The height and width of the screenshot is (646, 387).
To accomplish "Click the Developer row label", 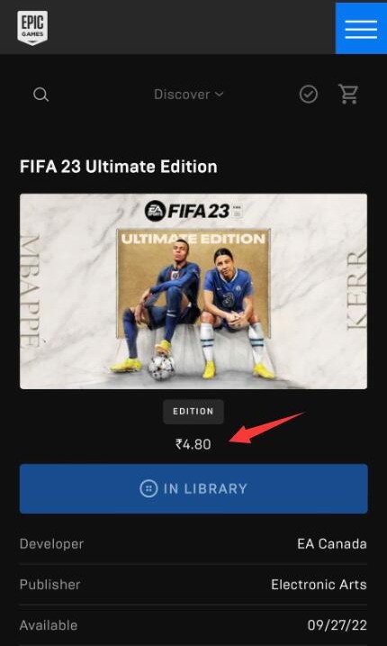I will click(51, 544).
